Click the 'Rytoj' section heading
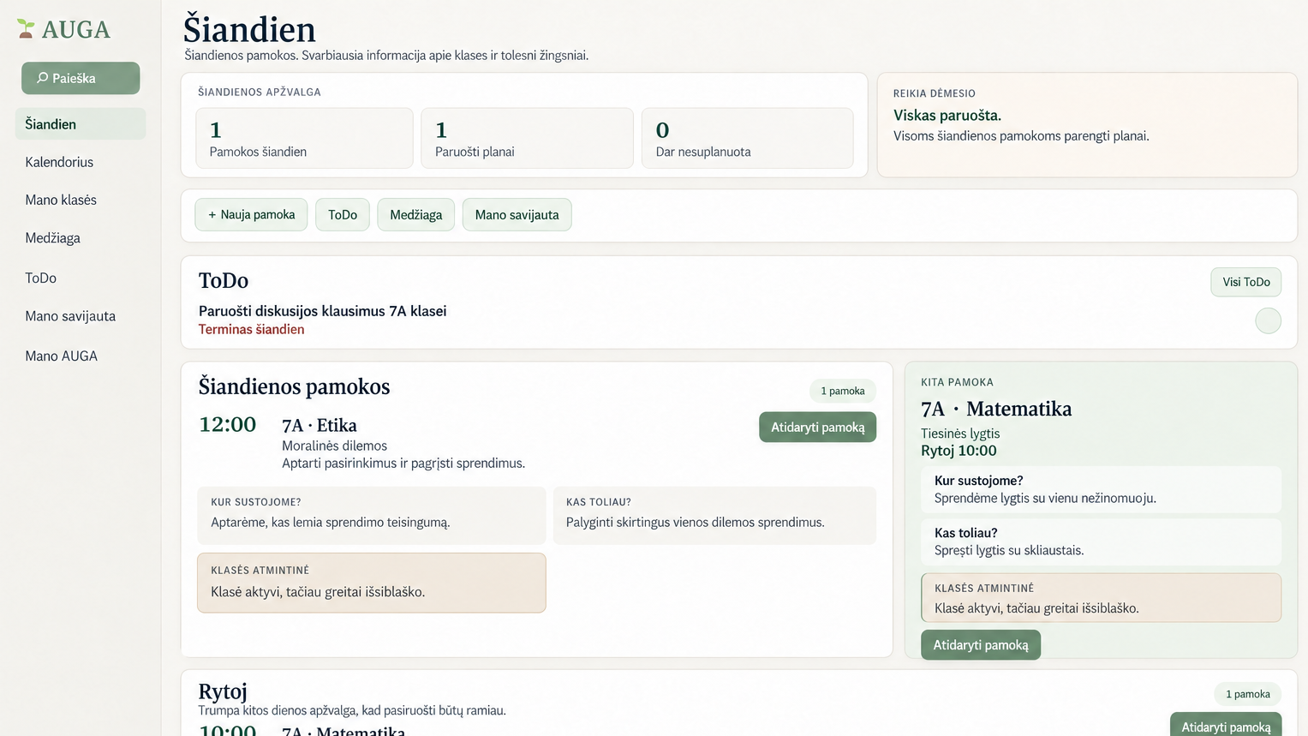 point(223,691)
